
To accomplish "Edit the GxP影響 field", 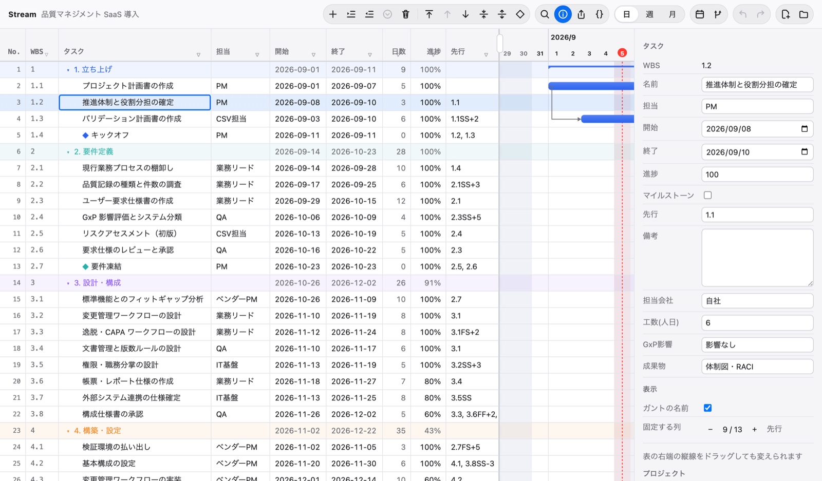I will coord(757,344).
